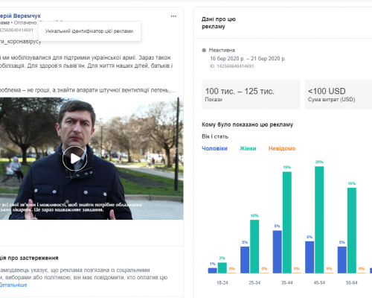Click the green 19% bar for 35-44
The image size is (372, 298).
click(x=287, y=223)
